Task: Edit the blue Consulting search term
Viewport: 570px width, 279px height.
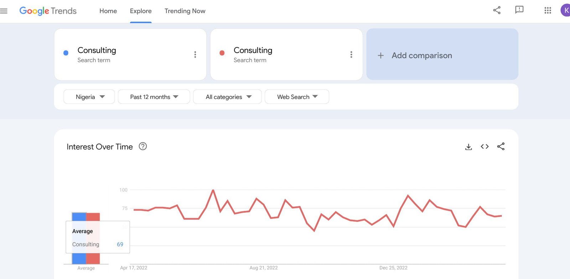Action: pos(97,50)
